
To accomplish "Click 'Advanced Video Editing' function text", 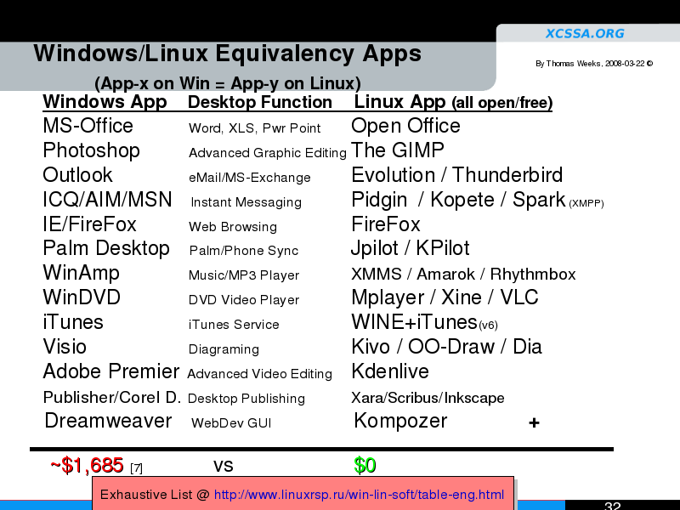I will click(x=260, y=374).
